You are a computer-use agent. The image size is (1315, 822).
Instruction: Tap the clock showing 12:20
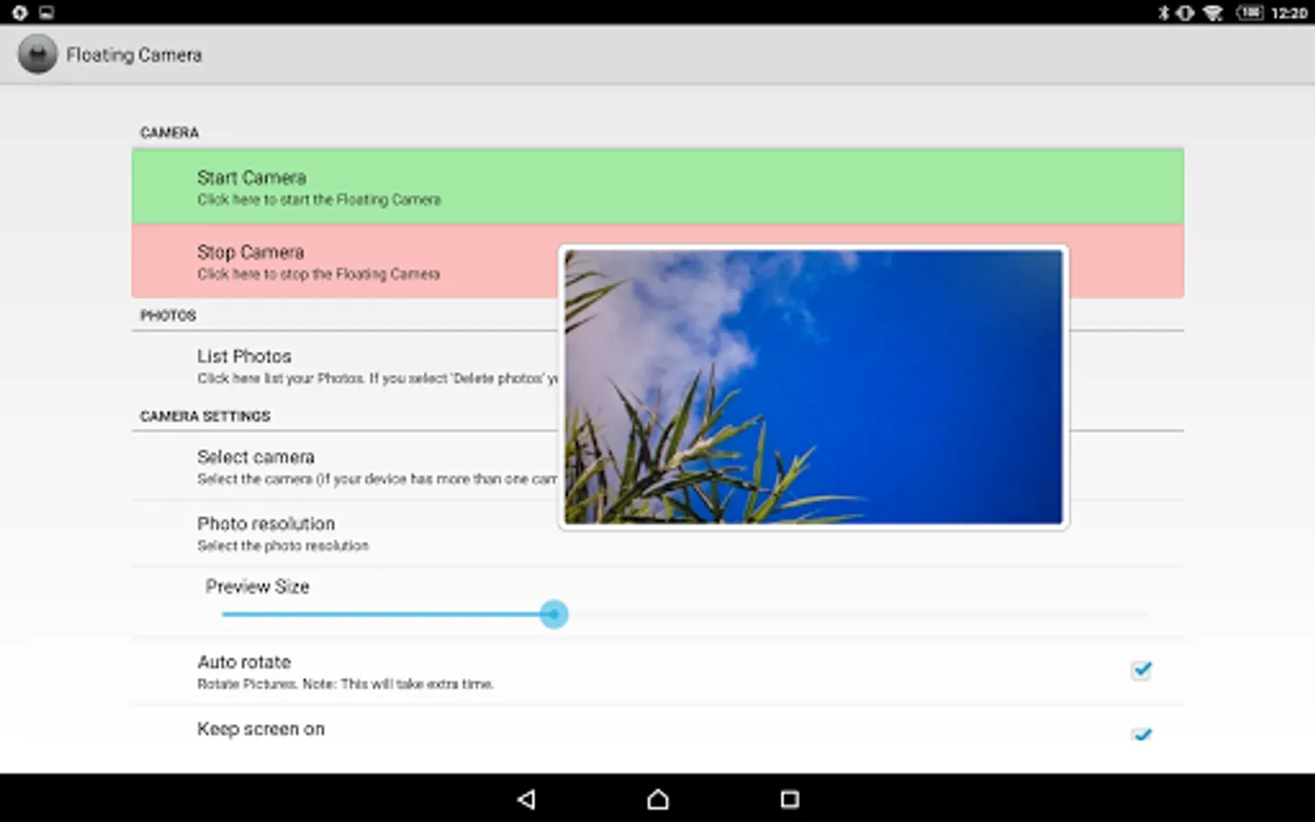click(1289, 13)
